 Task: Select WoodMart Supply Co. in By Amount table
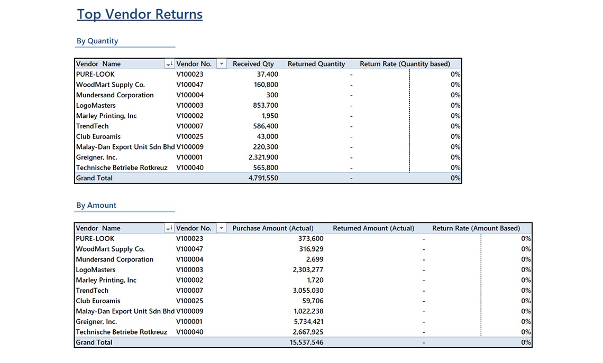coord(110,249)
